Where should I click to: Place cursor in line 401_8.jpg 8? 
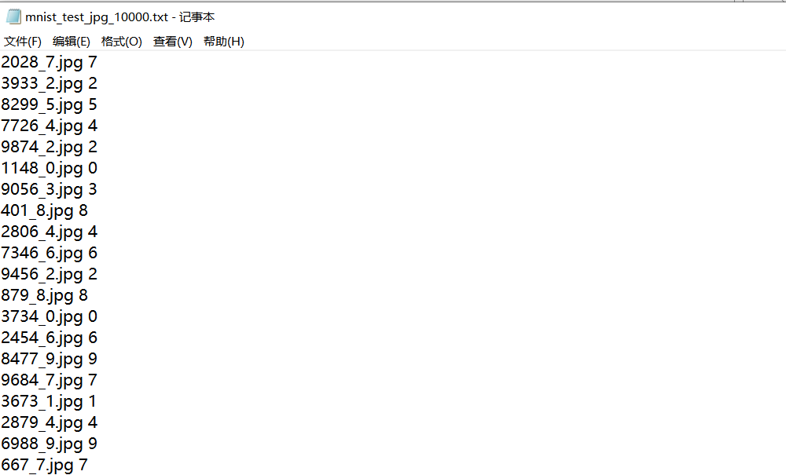coord(44,210)
